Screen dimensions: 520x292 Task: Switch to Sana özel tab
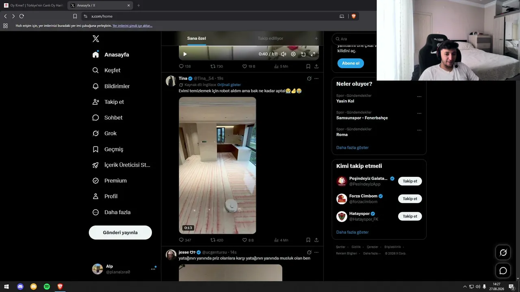point(197,39)
